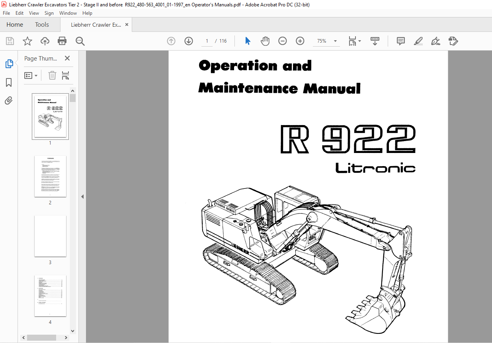
Task: Open the Window menu
Action: 68,13
